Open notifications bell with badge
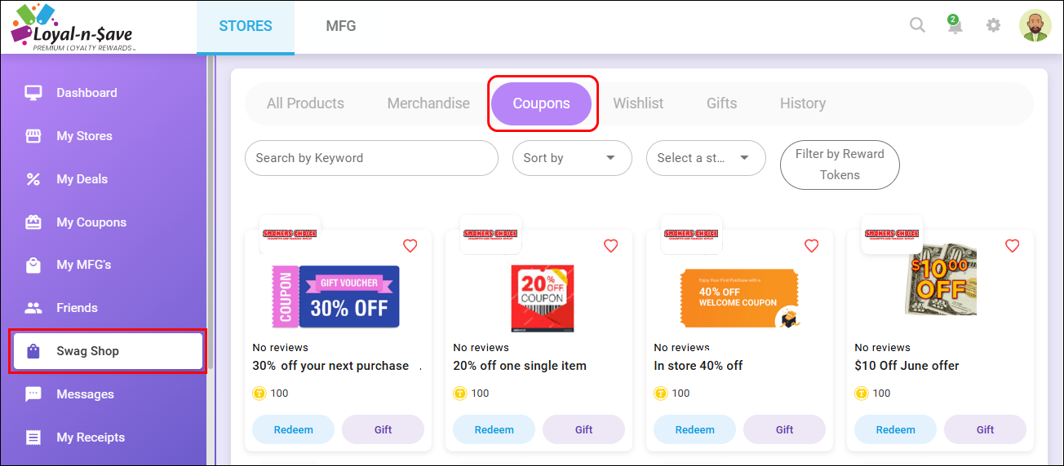 pos(954,24)
